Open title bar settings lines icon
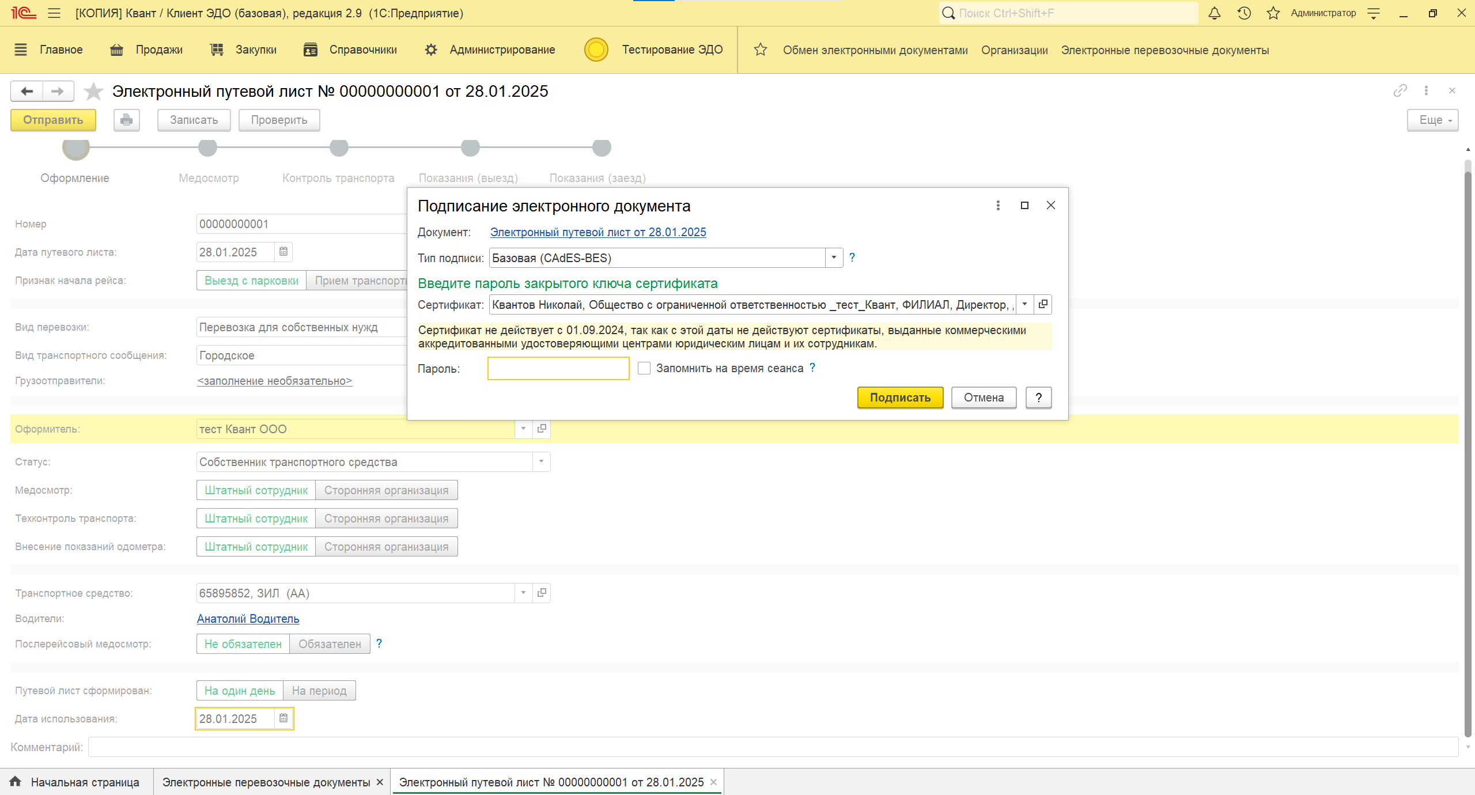Screen dimensions: 1475x795 point(1374,13)
